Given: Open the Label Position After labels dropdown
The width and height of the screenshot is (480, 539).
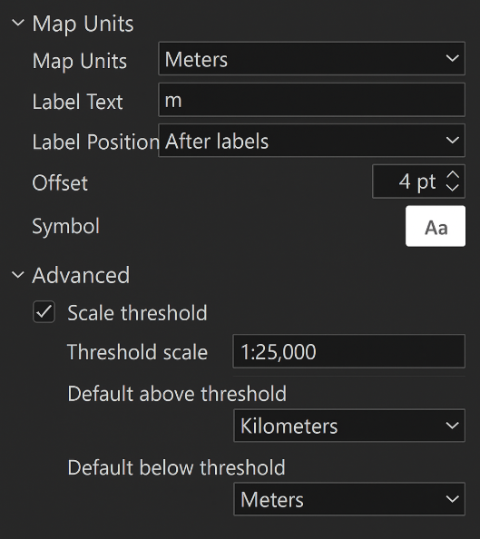Looking at the screenshot, I should pos(311,141).
